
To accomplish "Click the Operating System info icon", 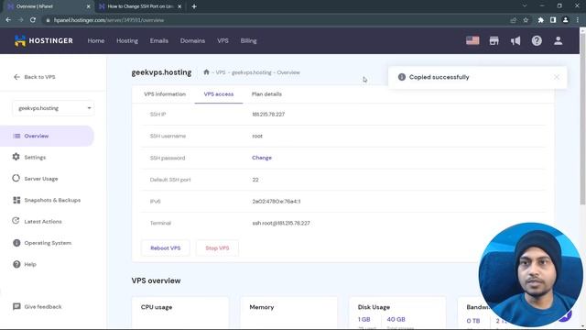I will point(16,243).
